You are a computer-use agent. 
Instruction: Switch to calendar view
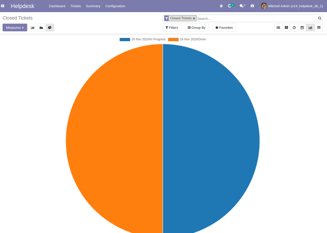click(x=302, y=27)
